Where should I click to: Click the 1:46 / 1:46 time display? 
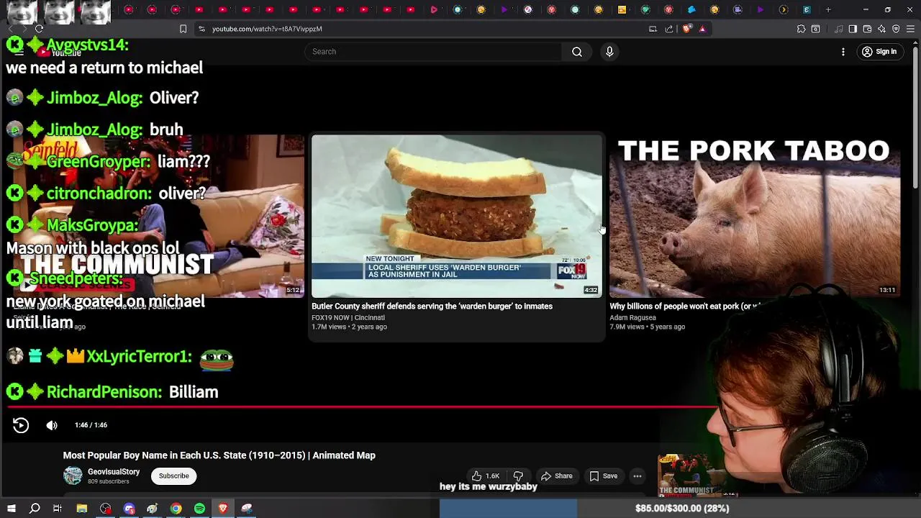point(91,425)
